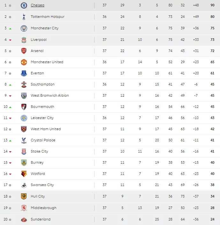The height and width of the screenshot is (225, 220).
Task: Click the Manchester United crest
Action: click(x=24, y=62)
